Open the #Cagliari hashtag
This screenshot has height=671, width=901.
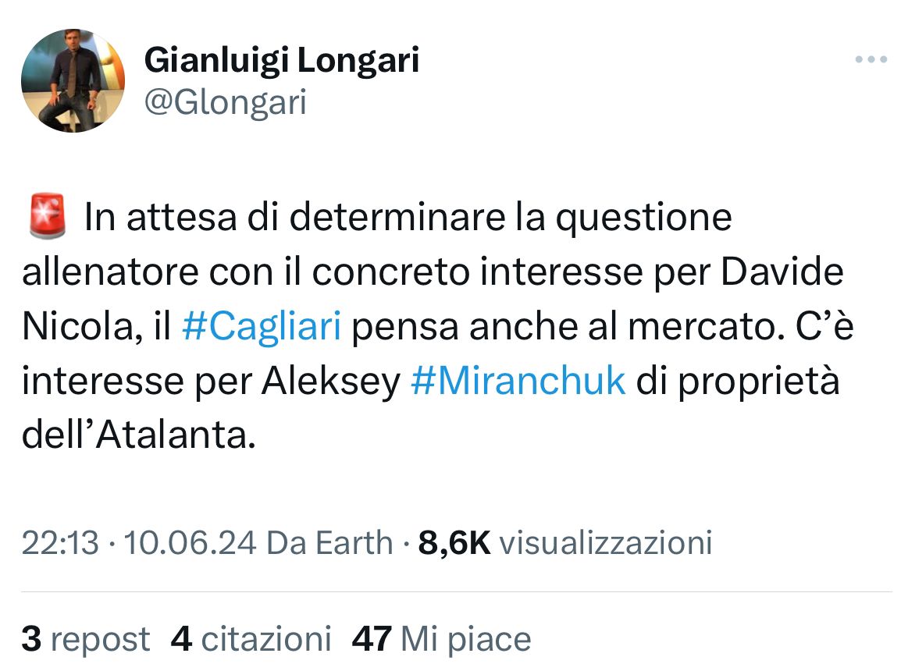click(x=261, y=325)
